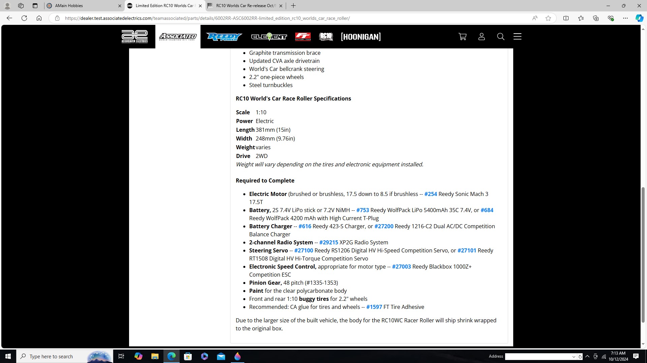Open the #27101 Reedy RT1508 servo link

pos(467,250)
